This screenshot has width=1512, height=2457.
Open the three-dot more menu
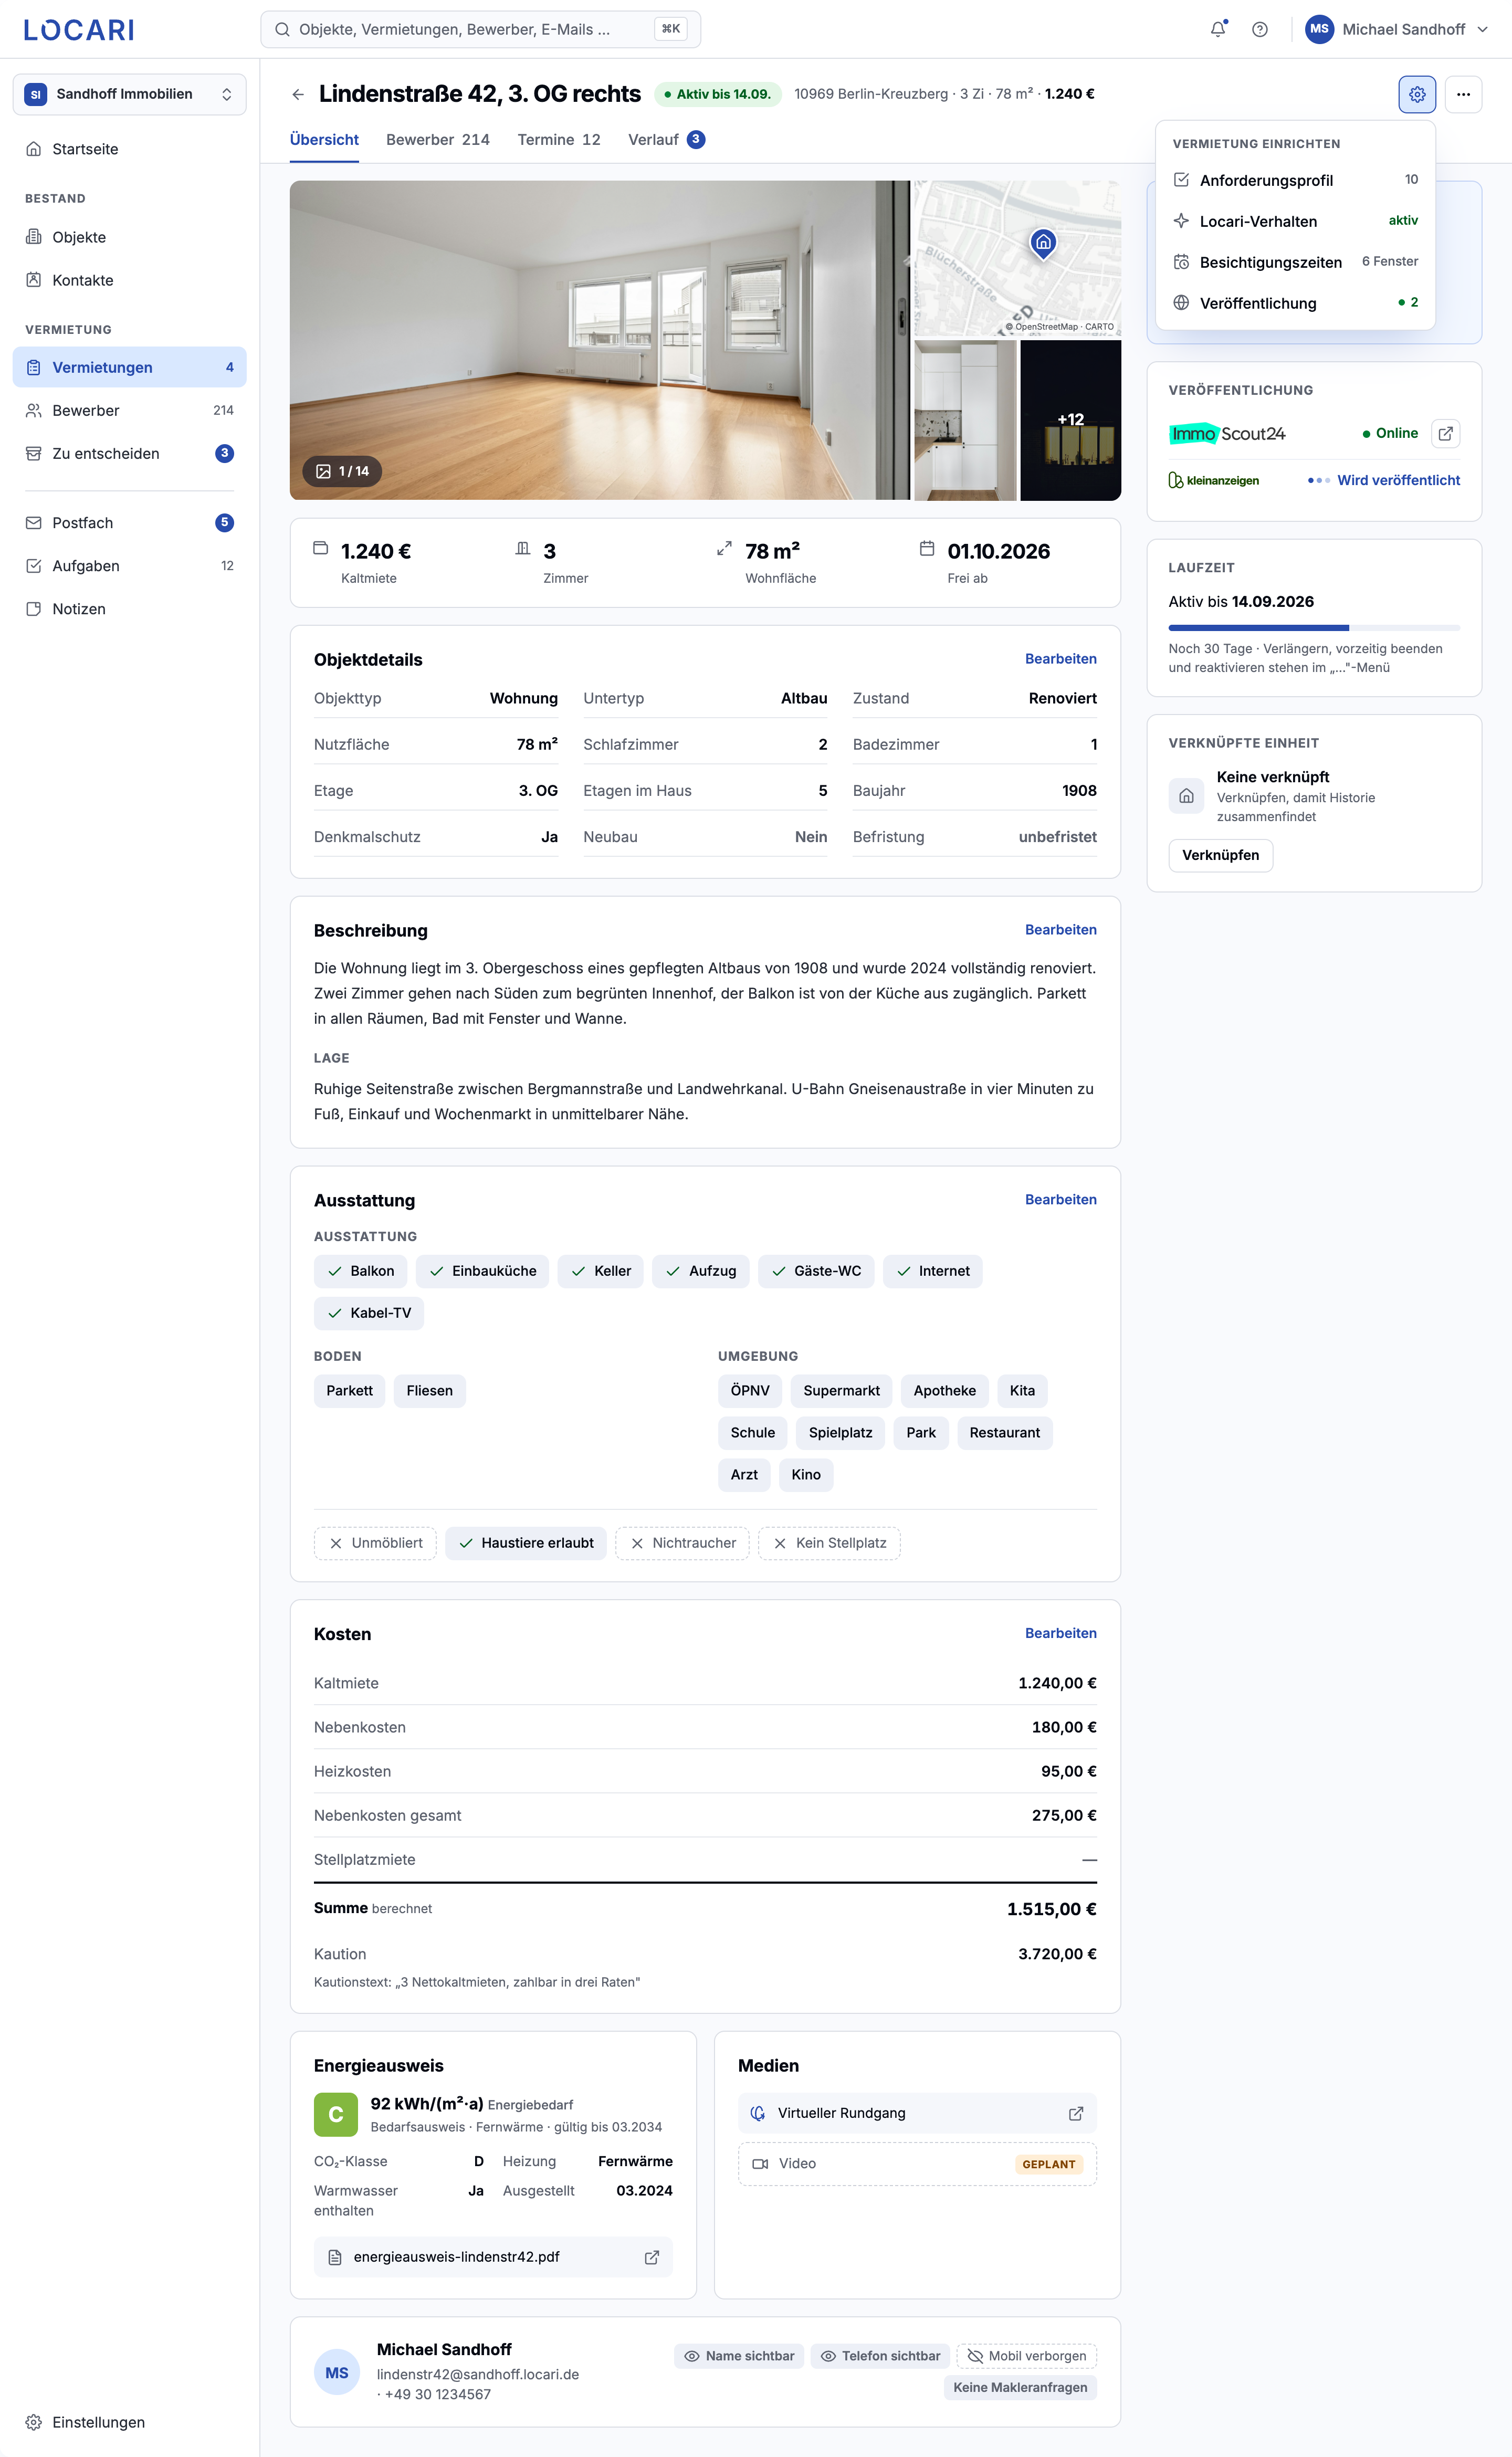pyautogui.click(x=1463, y=94)
